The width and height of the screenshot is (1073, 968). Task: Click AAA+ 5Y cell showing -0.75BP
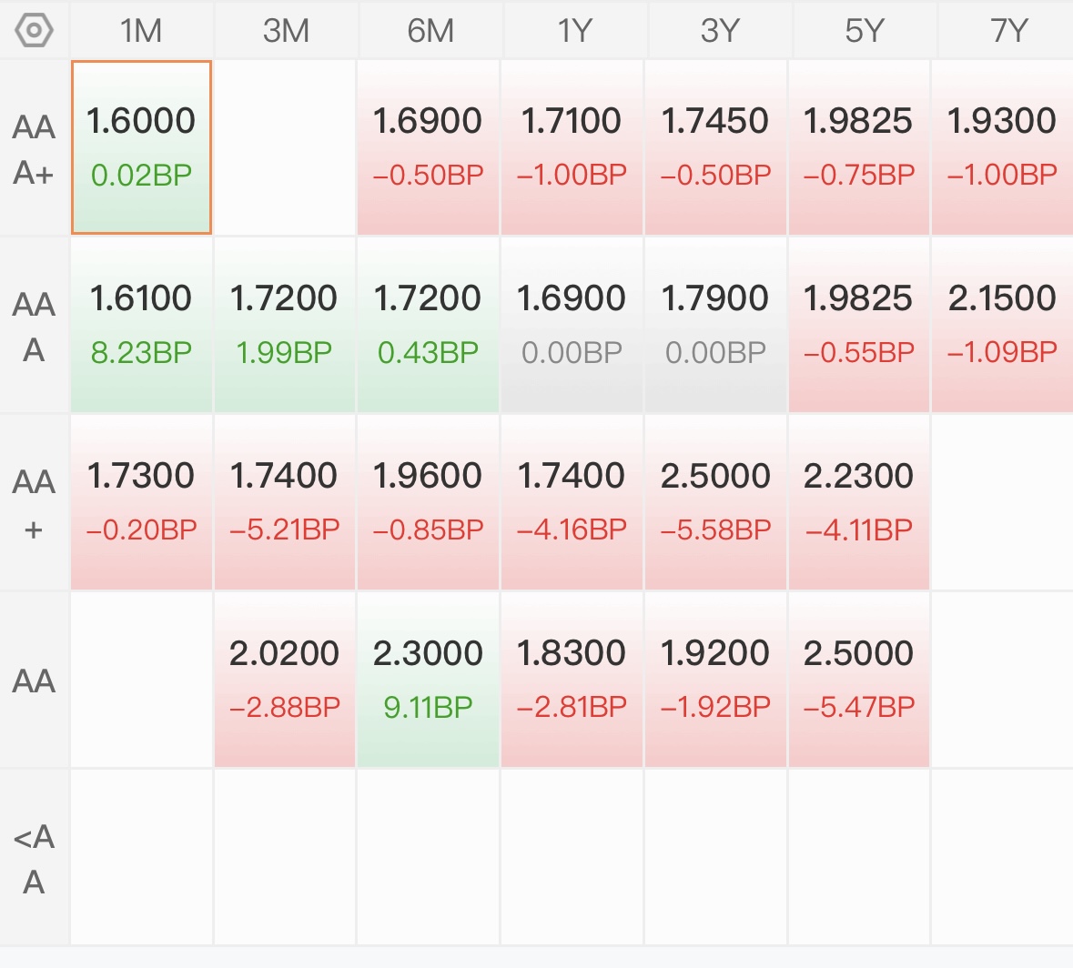pyautogui.click(x=859, y=147)
